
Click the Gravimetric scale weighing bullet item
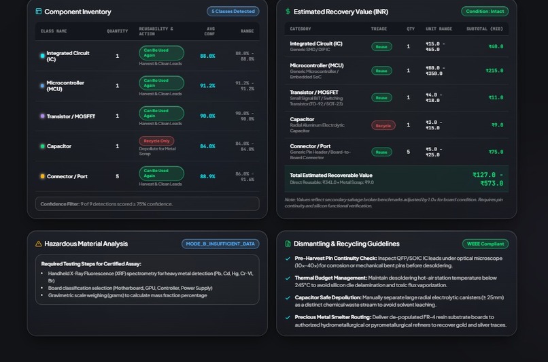[128, 295]
